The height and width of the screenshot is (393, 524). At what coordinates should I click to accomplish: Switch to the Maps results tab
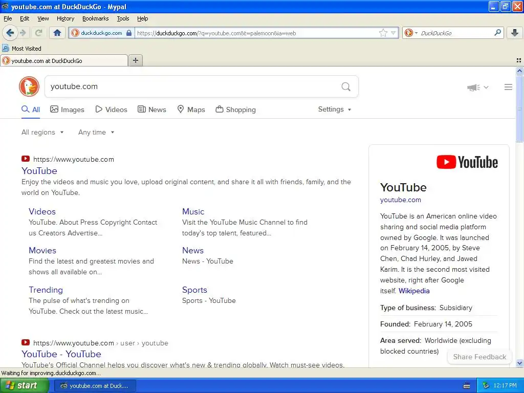pyautogui.click(x=191, y=110)
